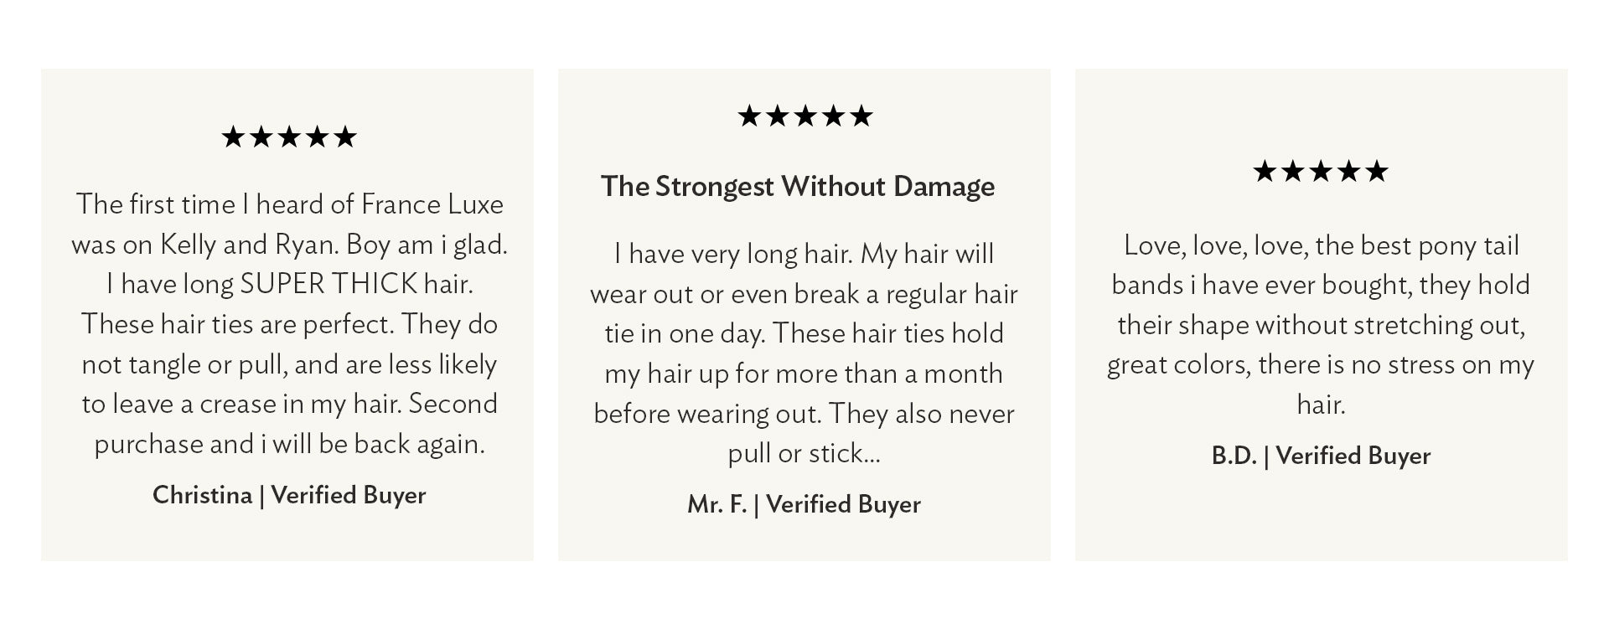Expand the truncated "pull or stick..." review ending
This screenshot has width=1609, height=629.
click(x=804, y=453)
